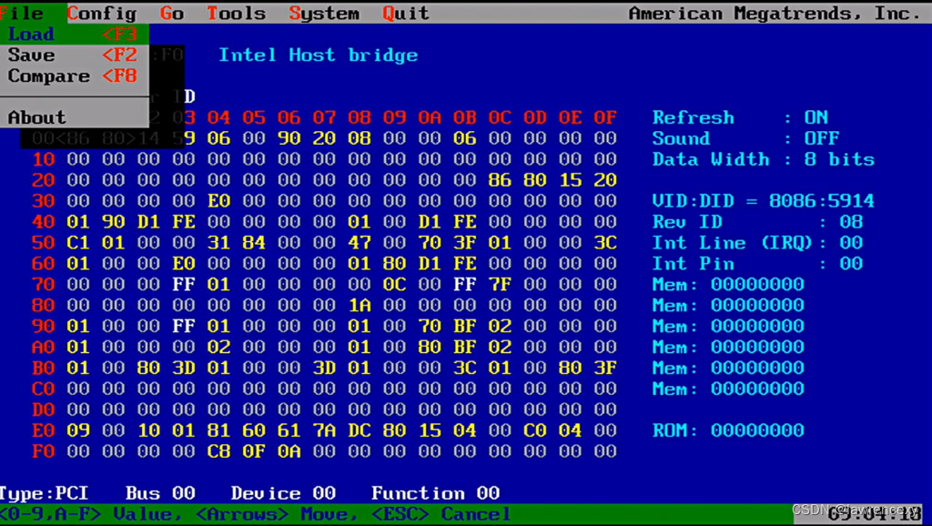Change the Data Width 8 bits setting
Viewport: 932px width, 526px height.
pyautogui.click(x=764, y=159)
